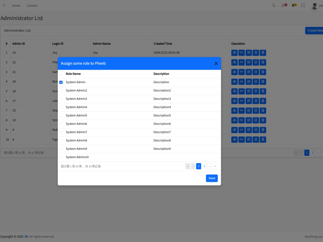Image resolution: width=323 pixels, height=242 pixels.
Task: Open the user avatar menu
Action: (x=314, y=6)
